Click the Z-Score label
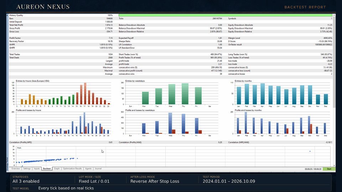Screen dimensions: 342x192 point(232,41)
